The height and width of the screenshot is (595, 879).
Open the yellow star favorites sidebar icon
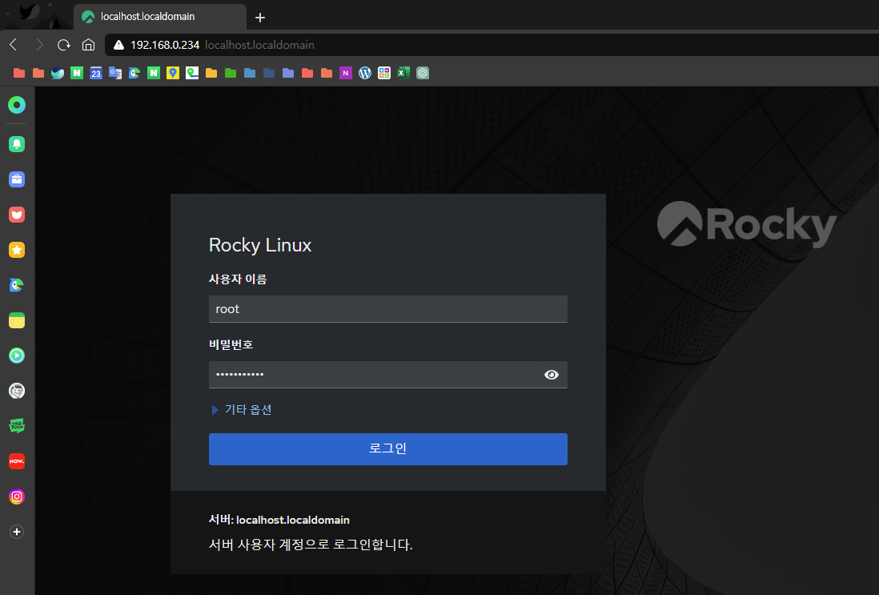(17, 250)
